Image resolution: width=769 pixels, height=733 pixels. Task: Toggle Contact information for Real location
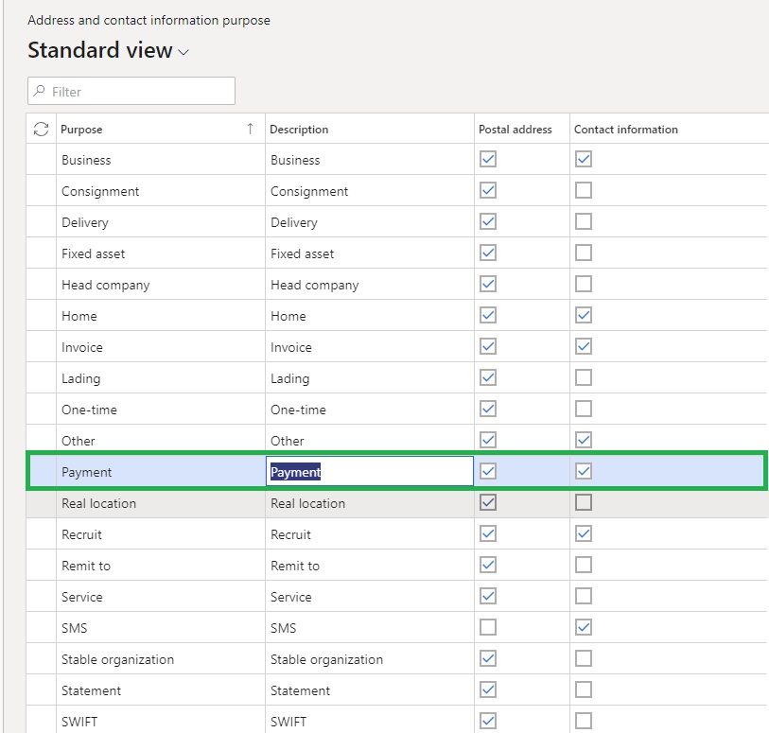[x=584, y=503]
